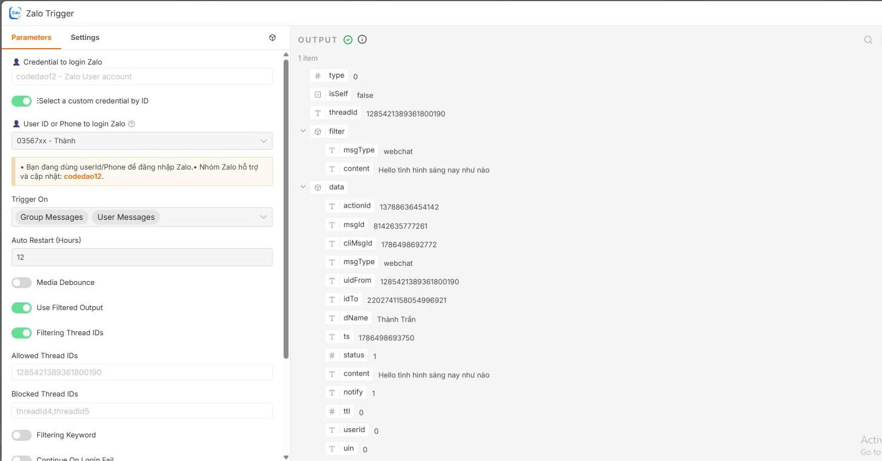Click the User Messages tag in Trigger On

(126, 217)
